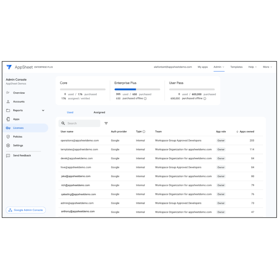Viewport: 279px width, 279px height.
Task: Click the info icon beside Type column
Action: 144,132
